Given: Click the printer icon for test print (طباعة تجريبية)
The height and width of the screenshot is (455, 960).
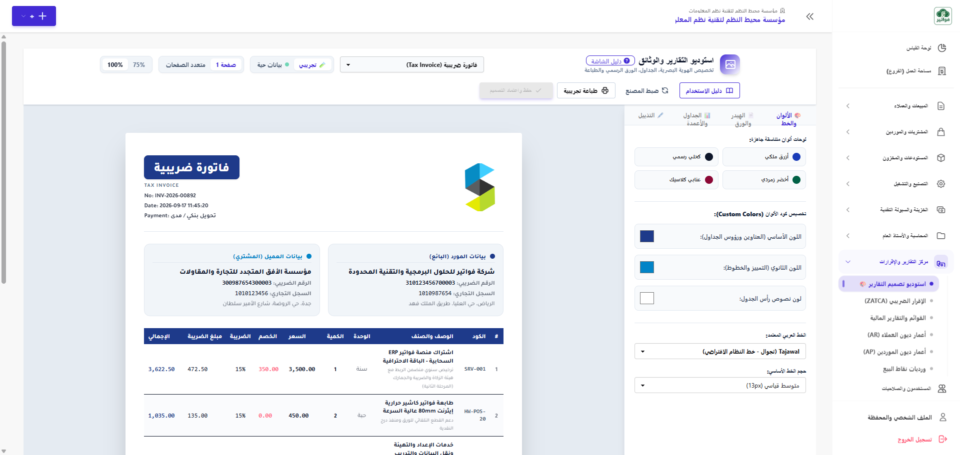Looking at the screenshot, I should [605, 90].
